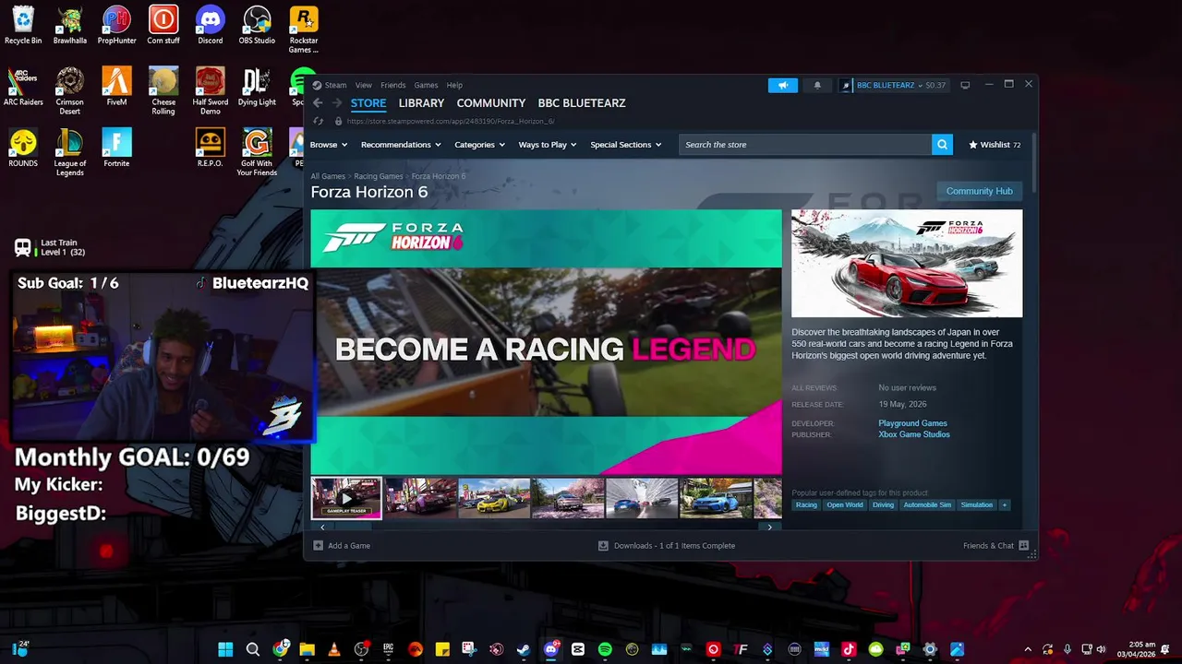1182x664 pixels.
Task: Open Friends & Chat panel
Action: pyautogui.click(x=995, y=545)
